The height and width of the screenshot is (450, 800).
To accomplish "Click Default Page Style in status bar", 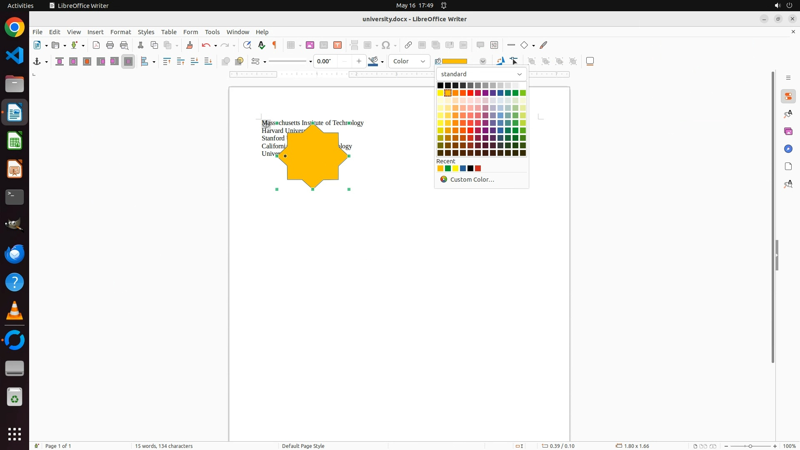I will click(303, 446).
